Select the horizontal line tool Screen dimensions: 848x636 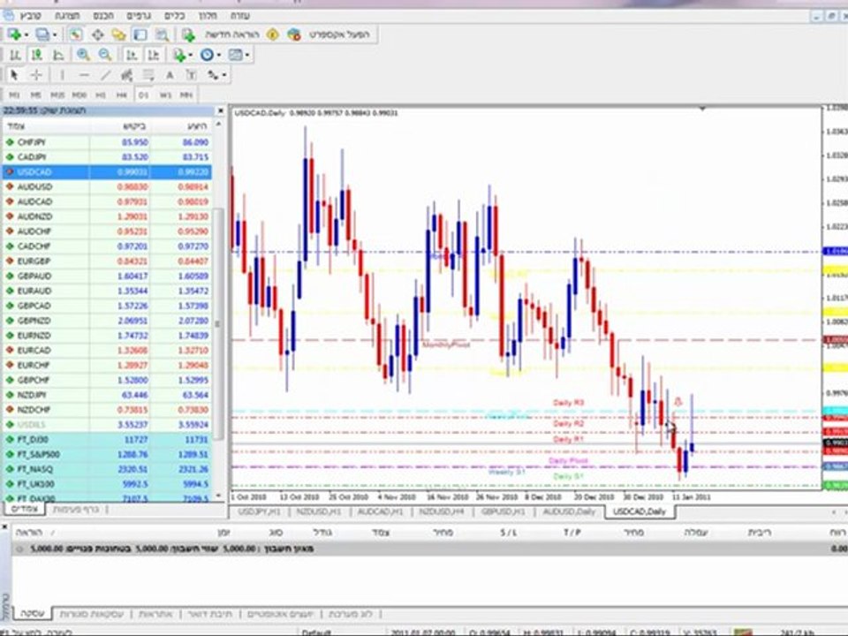tap(83, 75)
